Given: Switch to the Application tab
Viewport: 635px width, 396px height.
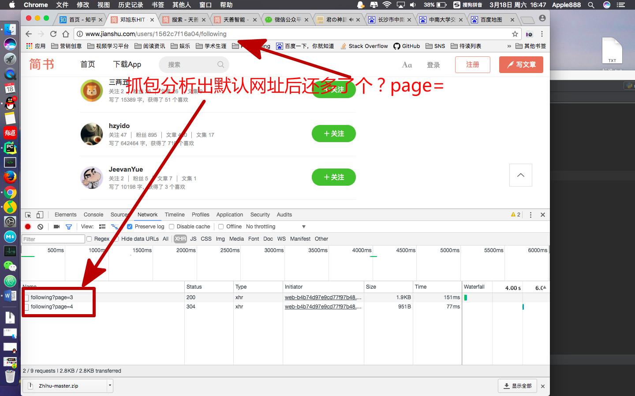Looking at the screenshot, I should 229,215.
